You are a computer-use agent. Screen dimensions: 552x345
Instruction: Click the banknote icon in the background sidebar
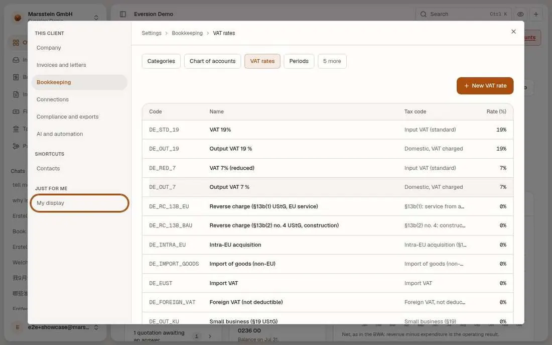(16, 111)
